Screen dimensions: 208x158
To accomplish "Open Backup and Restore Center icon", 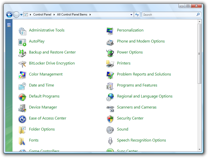I will click(22, 53).
